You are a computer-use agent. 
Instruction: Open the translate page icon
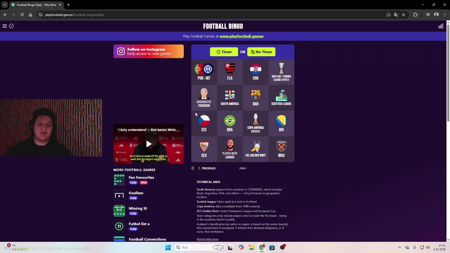point(396,15)
